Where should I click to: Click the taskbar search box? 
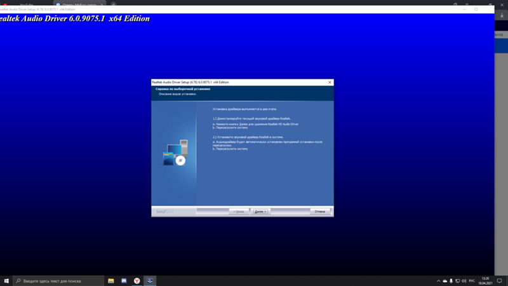[x=58, y=281]
